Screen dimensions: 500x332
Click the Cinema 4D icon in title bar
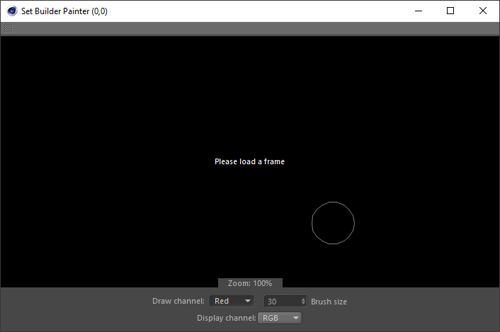click(12, 11)
